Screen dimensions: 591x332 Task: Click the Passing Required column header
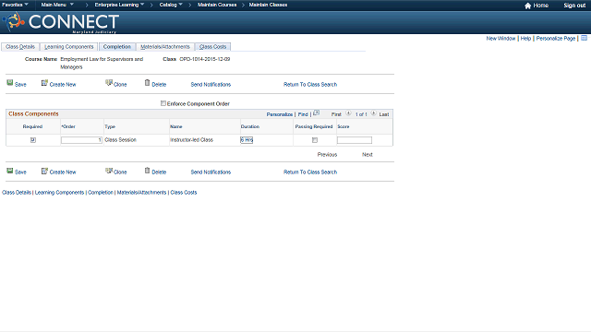[314, 127]
